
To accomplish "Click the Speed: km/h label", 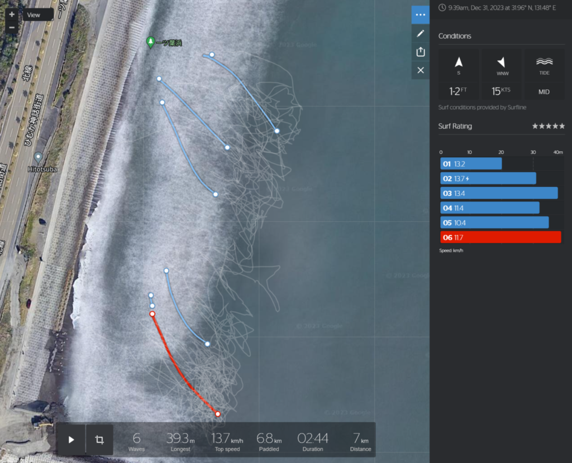I will point(451,250).
